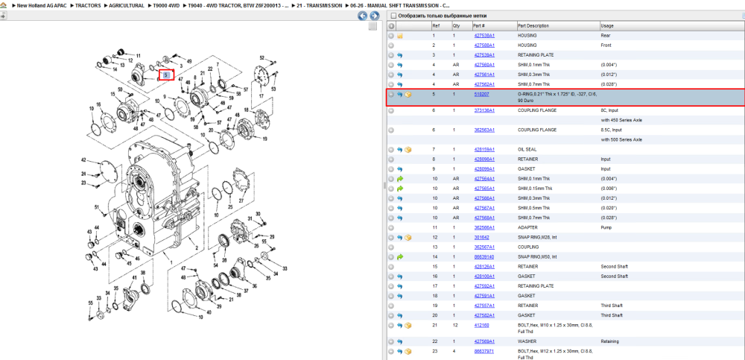Click green arrow icon in the 427565A1 shim row

(399, 189)
